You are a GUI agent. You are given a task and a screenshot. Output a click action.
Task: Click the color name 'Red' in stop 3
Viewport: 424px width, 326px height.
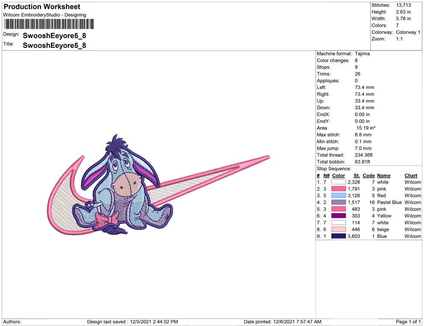tap(381, 196)
